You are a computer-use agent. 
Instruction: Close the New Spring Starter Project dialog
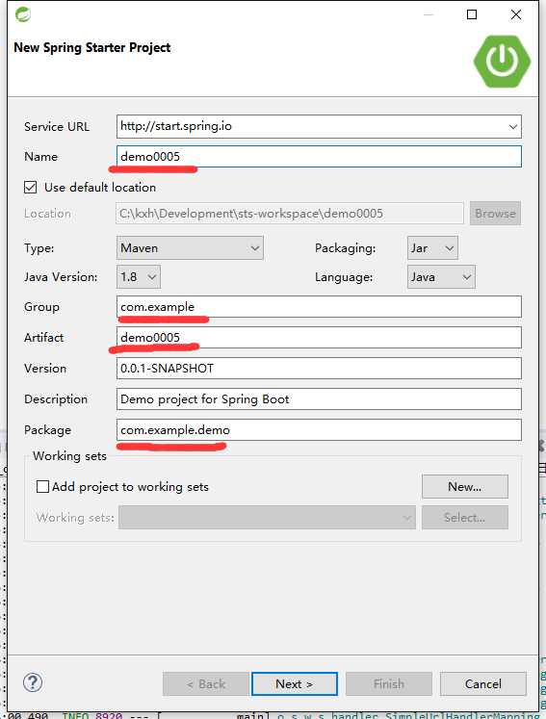(516, 14)
